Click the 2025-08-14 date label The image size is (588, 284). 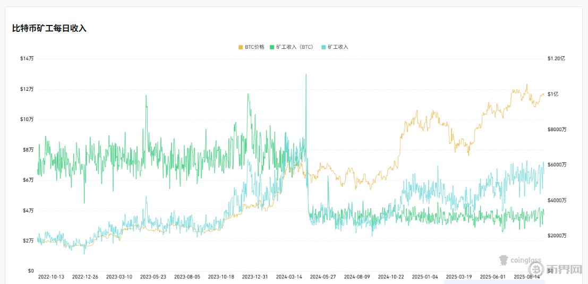tap(527, 277)
